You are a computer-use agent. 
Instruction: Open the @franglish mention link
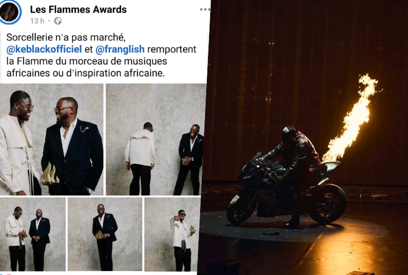120,49
